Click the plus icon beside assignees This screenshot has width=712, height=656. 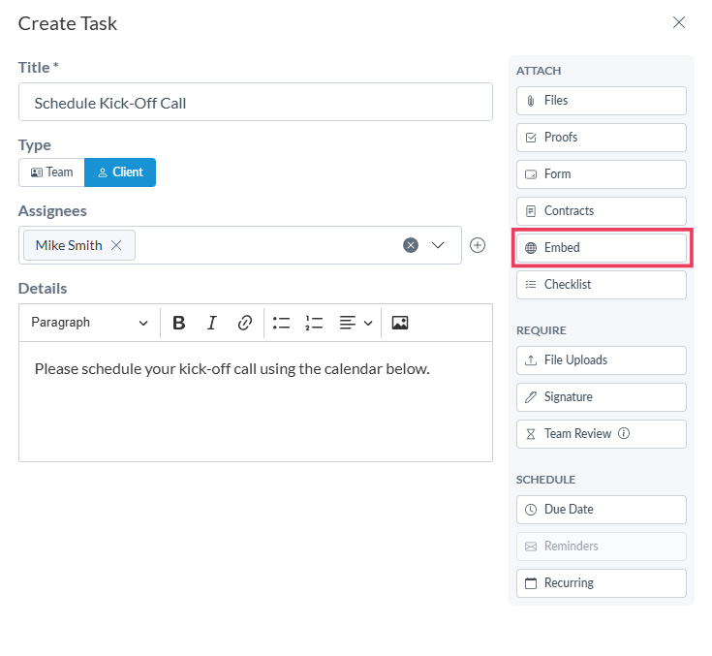pos(478,245)
